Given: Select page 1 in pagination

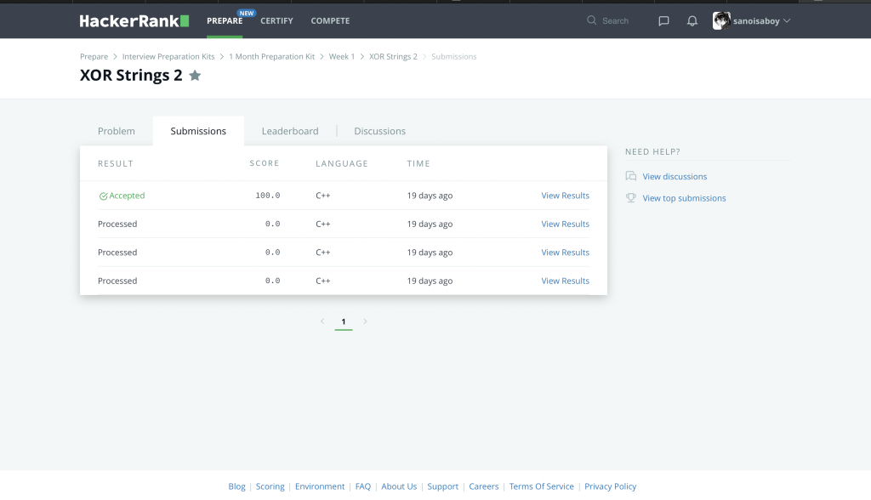Looking at the screenshot, I should [344, 321].
